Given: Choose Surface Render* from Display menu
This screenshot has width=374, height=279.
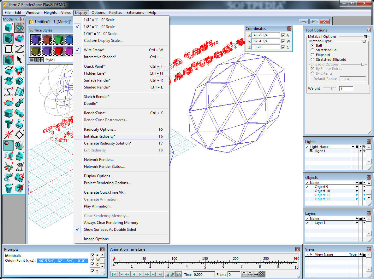Looking at the screenshot, I should click(x=97, y=80).
